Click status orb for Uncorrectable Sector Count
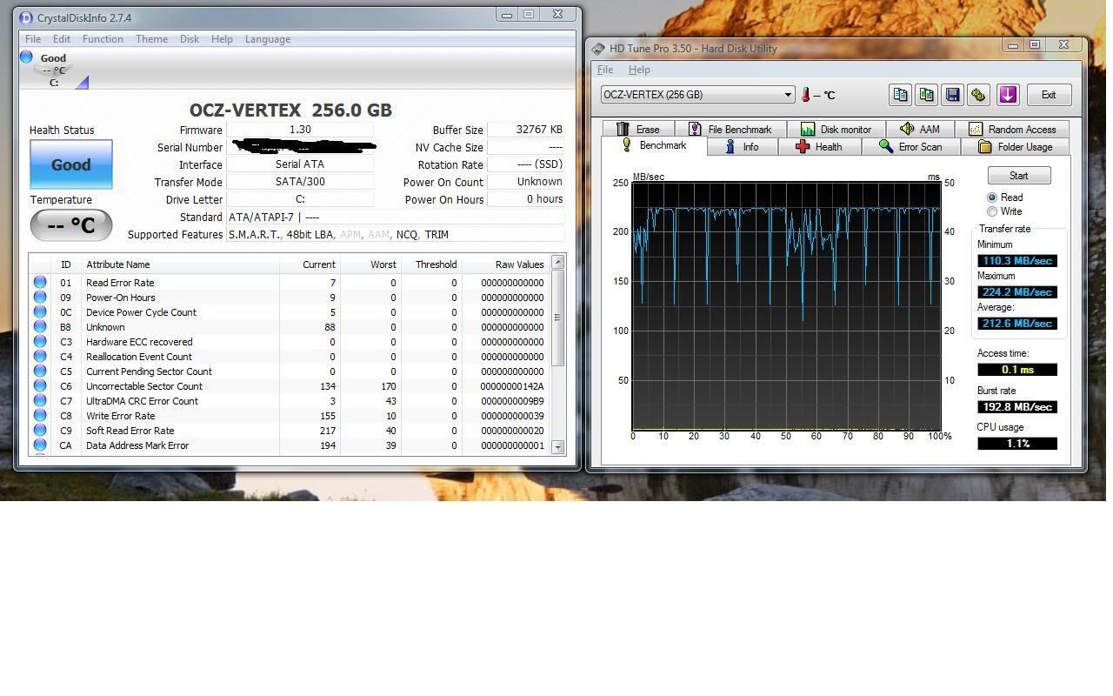Viewport: 1113px width, 696px height. coord(40,386)
